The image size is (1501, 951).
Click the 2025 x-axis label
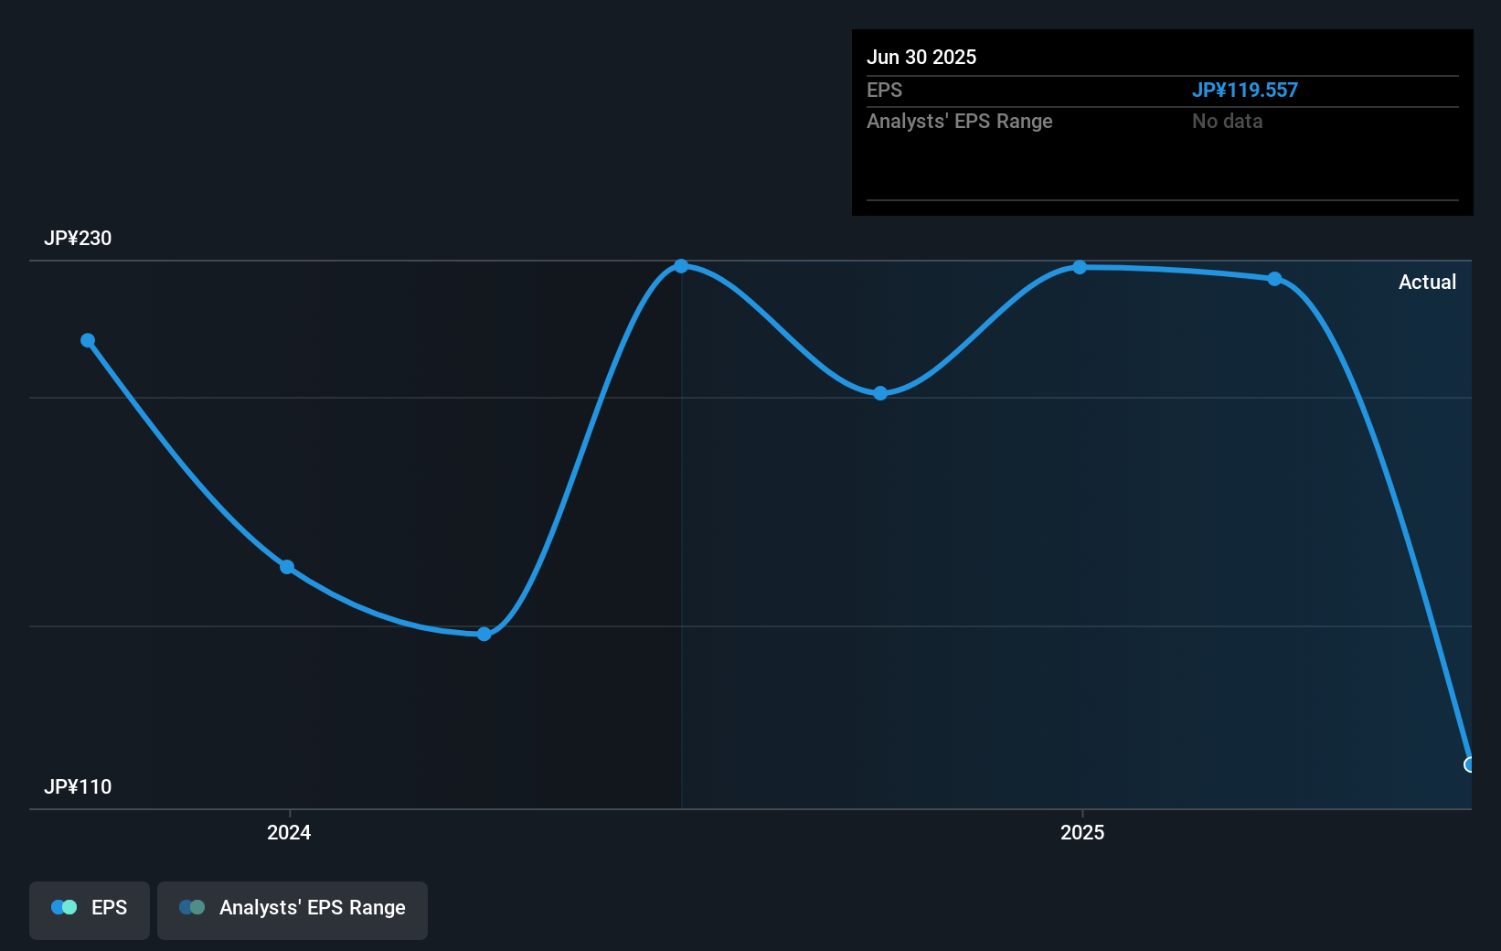[1082, 832]
